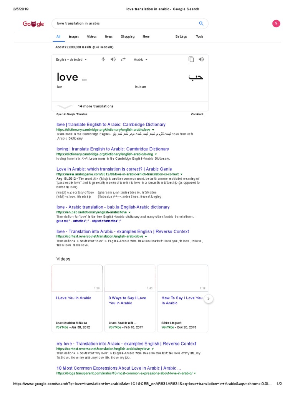
Task: Click the Videos section heading
Action: tap(63, 259)
